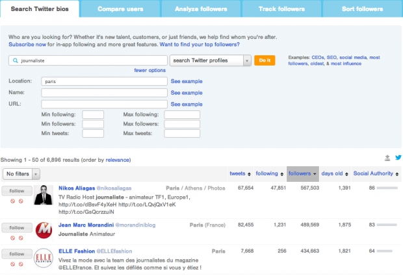Open the 'search Twitter profiles' dropdown
Viewport: 403px width, 276px height.
210,60
